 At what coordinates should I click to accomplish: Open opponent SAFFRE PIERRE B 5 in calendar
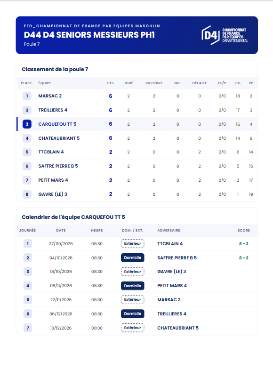(x=177, y=258)
